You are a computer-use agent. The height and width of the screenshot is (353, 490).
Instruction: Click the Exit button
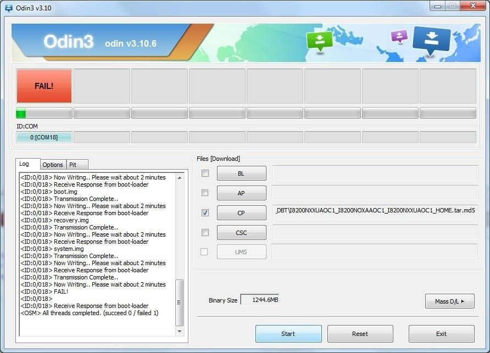[x=442, y=334]
